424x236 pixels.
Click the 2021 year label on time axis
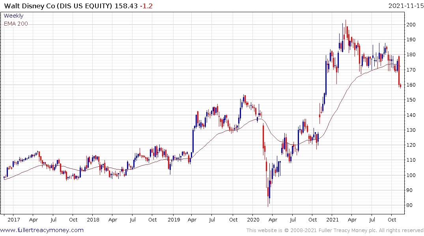pos(332,219)
